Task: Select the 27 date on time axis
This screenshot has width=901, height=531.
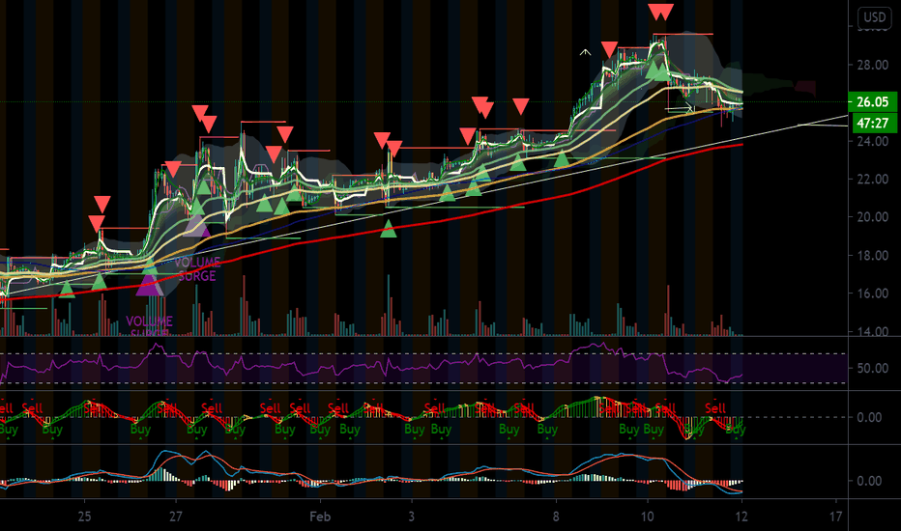Action: click(175, 517)
